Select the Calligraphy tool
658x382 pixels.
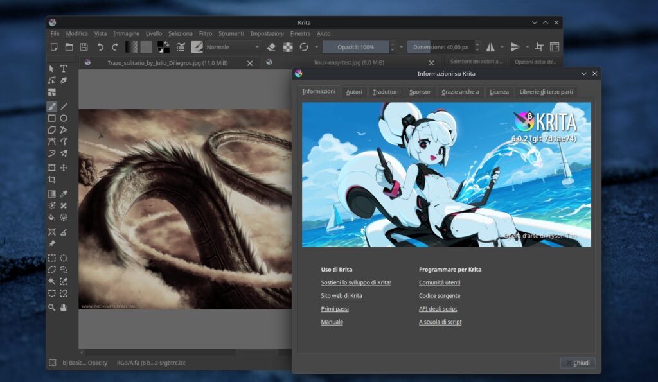(x=64, y=80)
